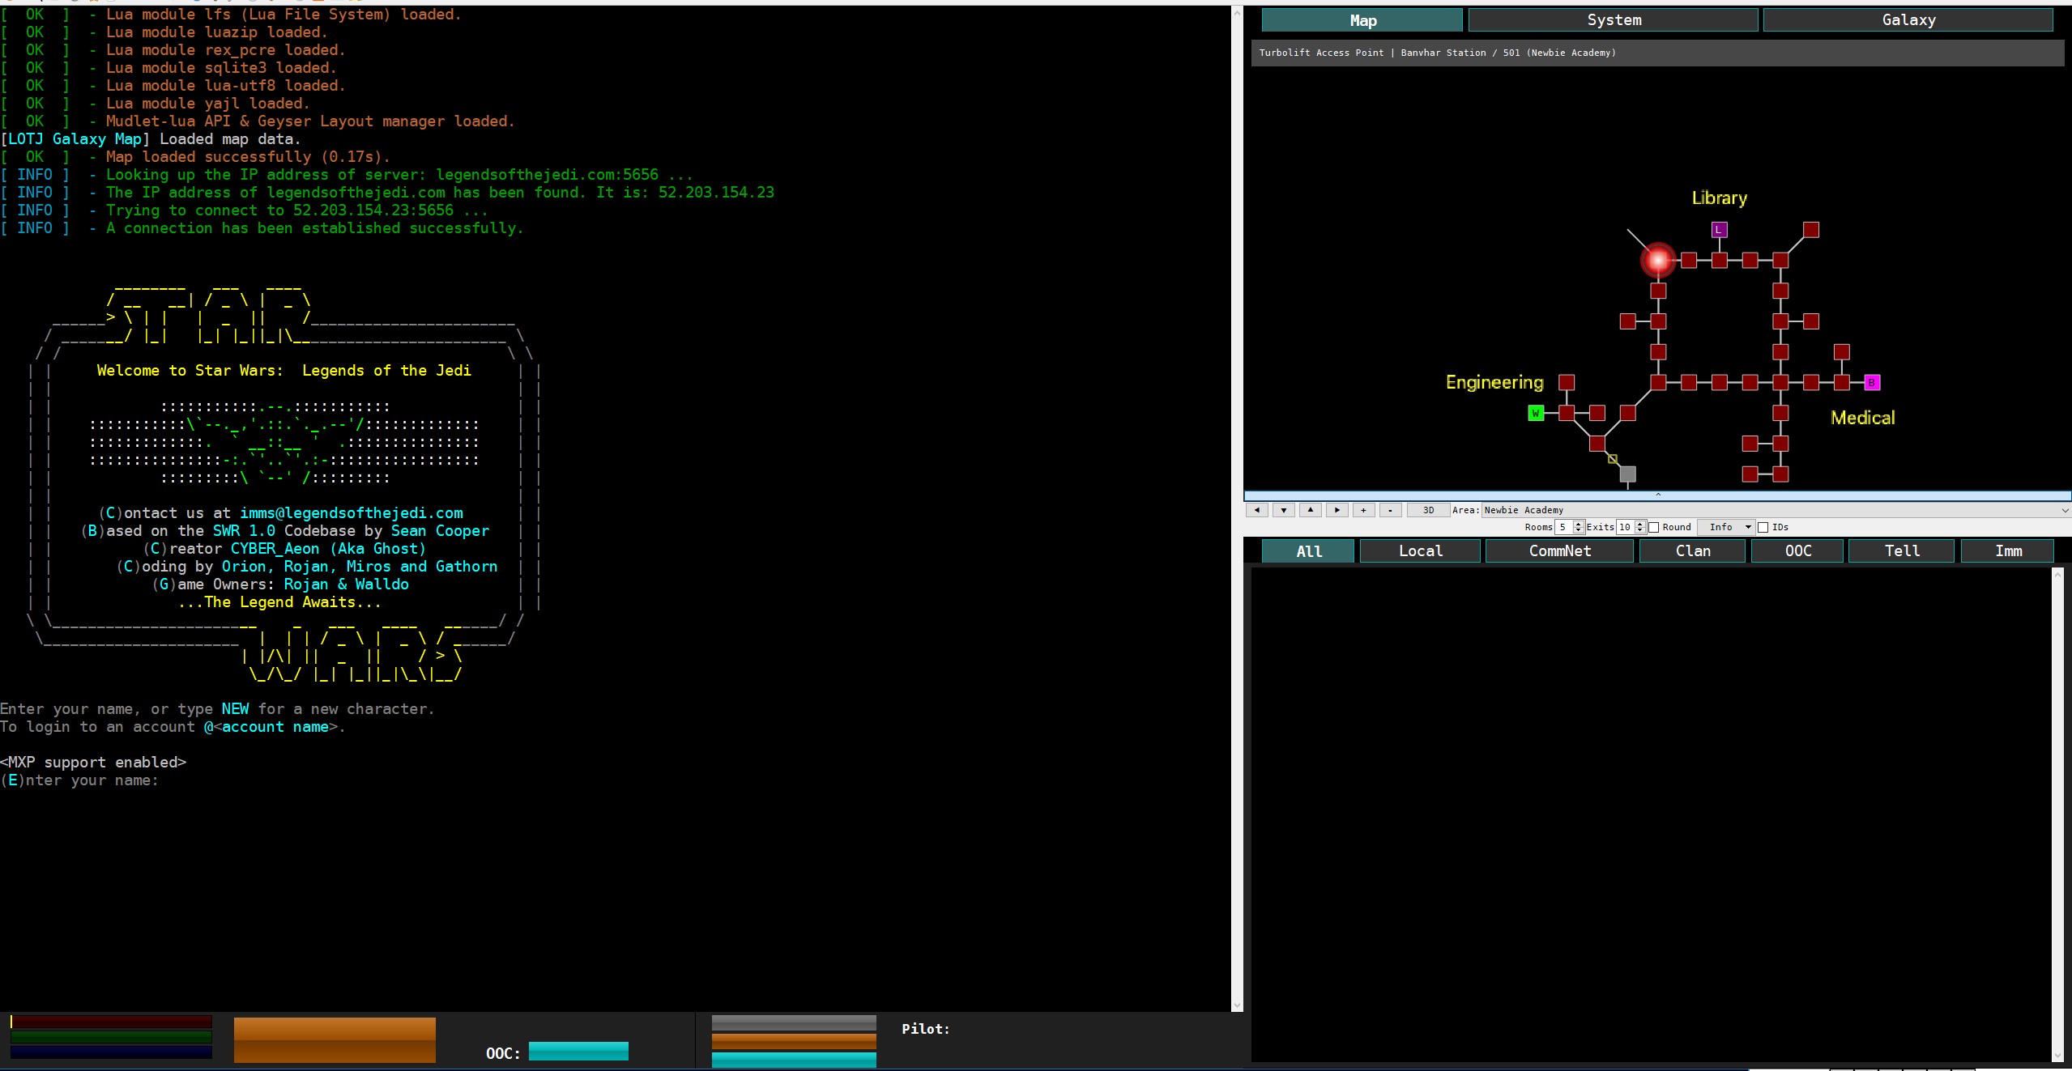Select the purple L Library room marker
The width and height of the screenshot is (2072, 1071).
click(x=1719, y=230)
